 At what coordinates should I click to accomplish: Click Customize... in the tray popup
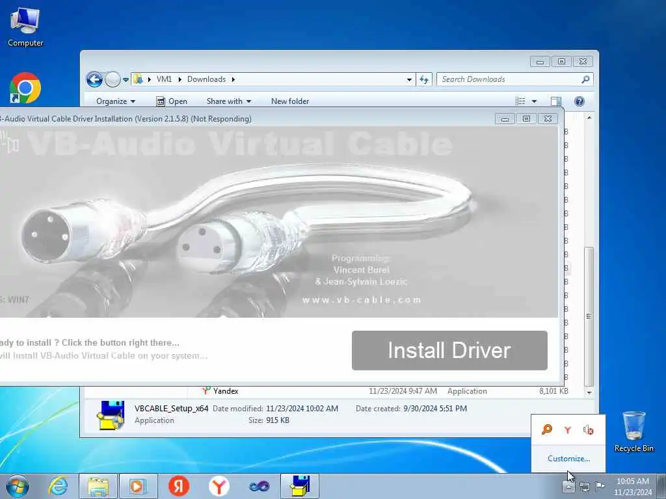tap(568, 458)
